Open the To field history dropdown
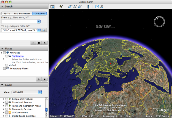172x118 pixels. 39,30
